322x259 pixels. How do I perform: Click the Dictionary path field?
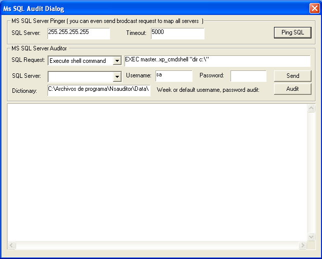tap(99, 90)
